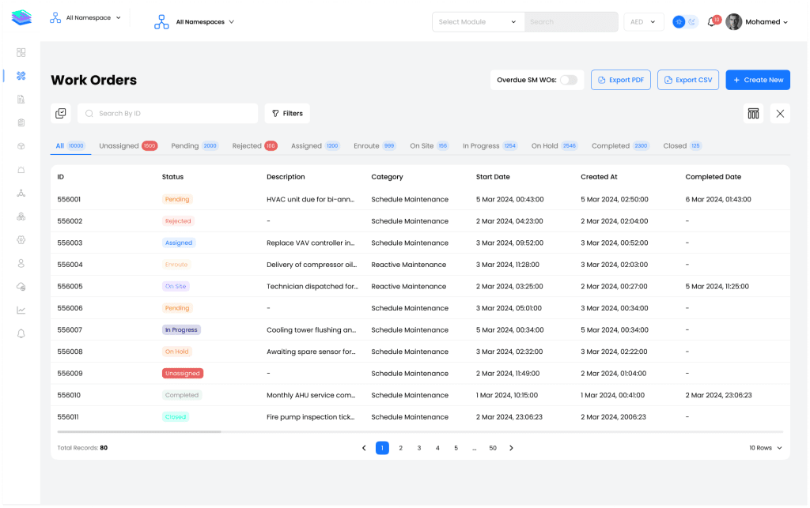Open the settings gear icon in sidebar
This screenshot has height=508, width=810.
click(21, 239)
